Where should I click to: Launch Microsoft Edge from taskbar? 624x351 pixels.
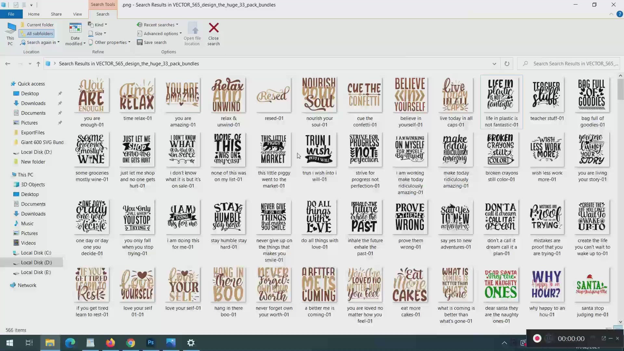pos(70,343)
